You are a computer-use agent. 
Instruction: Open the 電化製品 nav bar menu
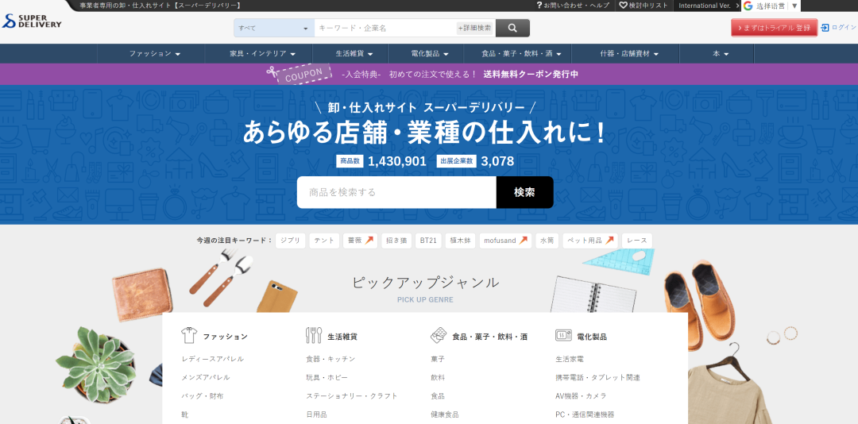[x=430, y=54]
